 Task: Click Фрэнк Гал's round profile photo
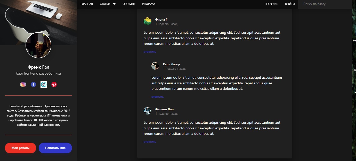[39, 46]
